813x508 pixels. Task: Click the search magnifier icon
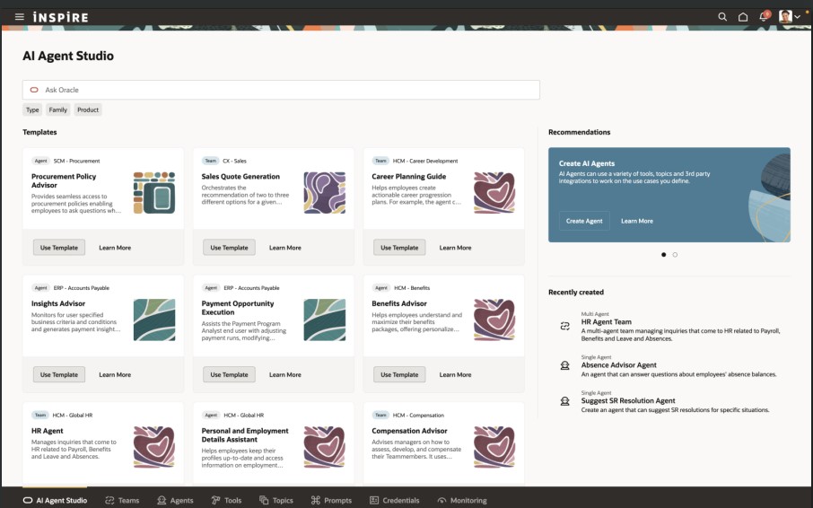(x=722, y=17)
